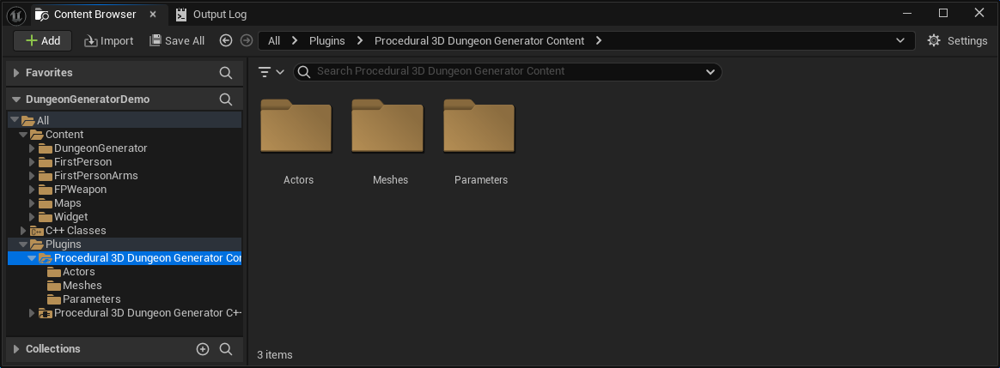Expand the Maps folder arrow
Viewport: 1000px width, 368px height.
point(32,203)
